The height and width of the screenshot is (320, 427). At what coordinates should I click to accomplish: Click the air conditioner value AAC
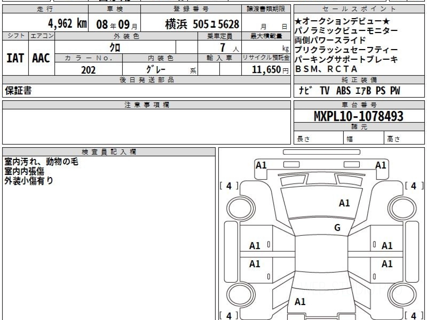click(41, 58)
